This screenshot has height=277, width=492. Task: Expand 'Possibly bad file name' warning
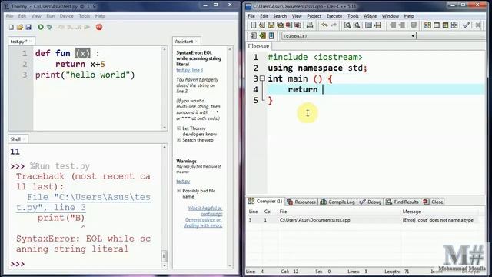pos(179,191)
